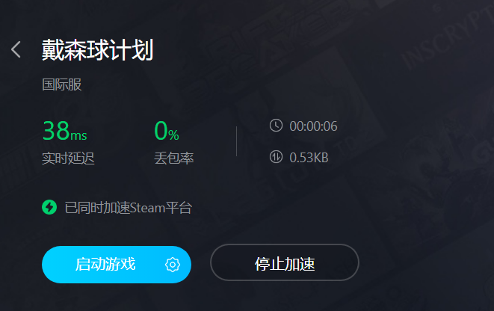Click the percent sign after 0
Screen dimensions: 494x311
[173, 135]
